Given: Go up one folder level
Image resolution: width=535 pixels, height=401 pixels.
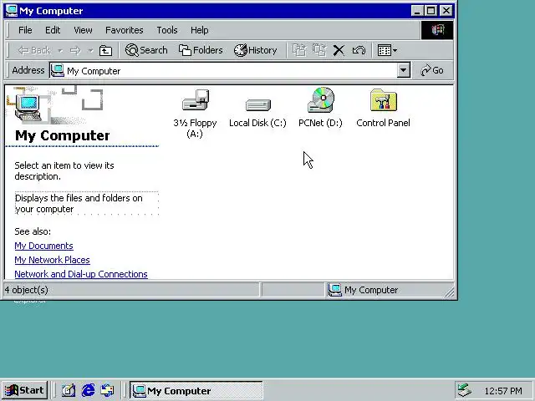Looking at the screenshot, I should (105, 50).
